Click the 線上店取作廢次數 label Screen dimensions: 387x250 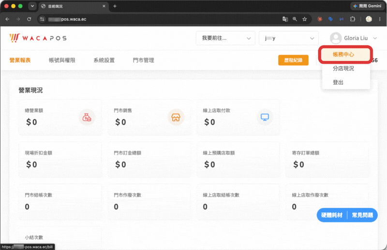(310, 195)
